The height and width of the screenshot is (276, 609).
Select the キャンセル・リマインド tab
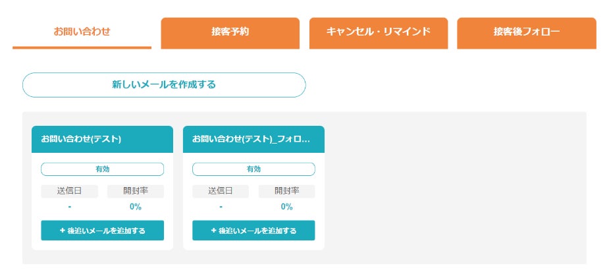(x=379, y=32)
